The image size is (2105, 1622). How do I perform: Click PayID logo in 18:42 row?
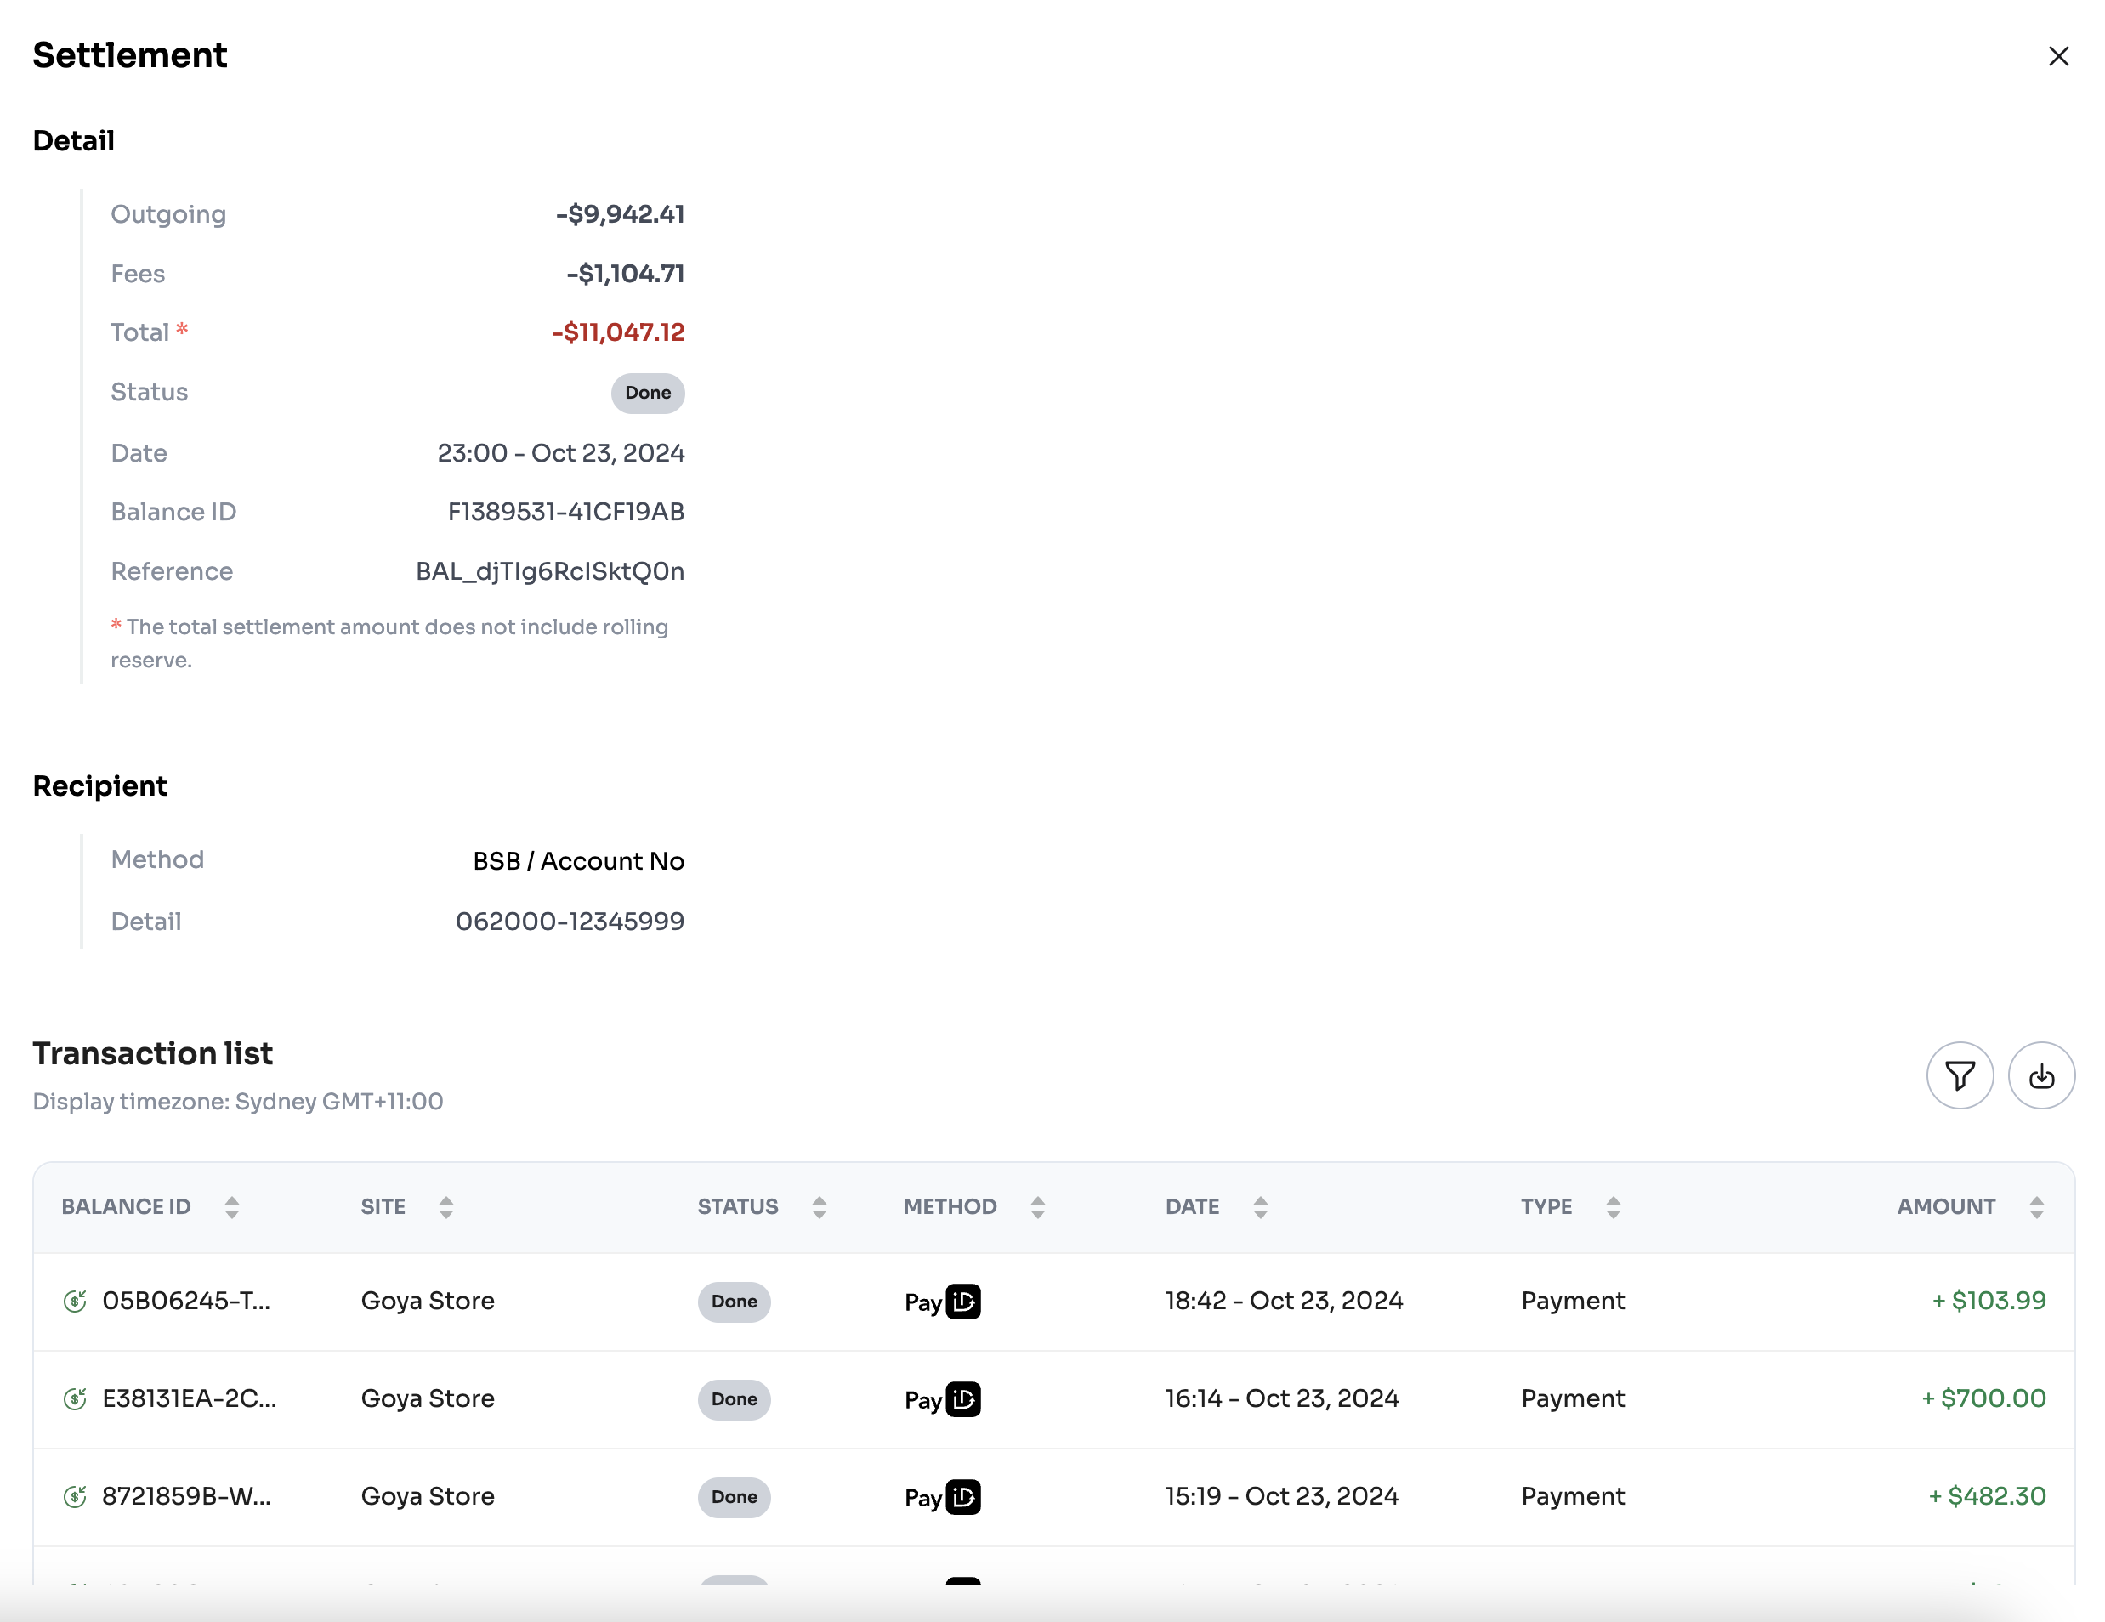tap(943, 1302)
